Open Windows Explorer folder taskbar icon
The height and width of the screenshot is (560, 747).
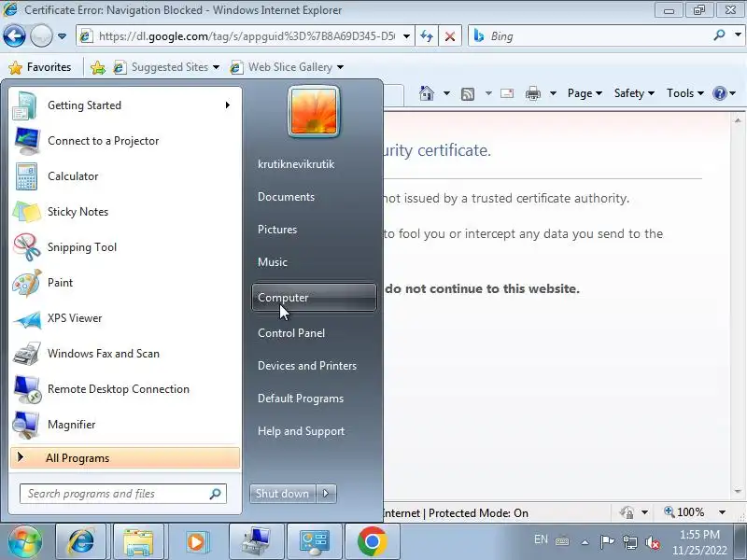pyautogui.click(x=138, y=541)
